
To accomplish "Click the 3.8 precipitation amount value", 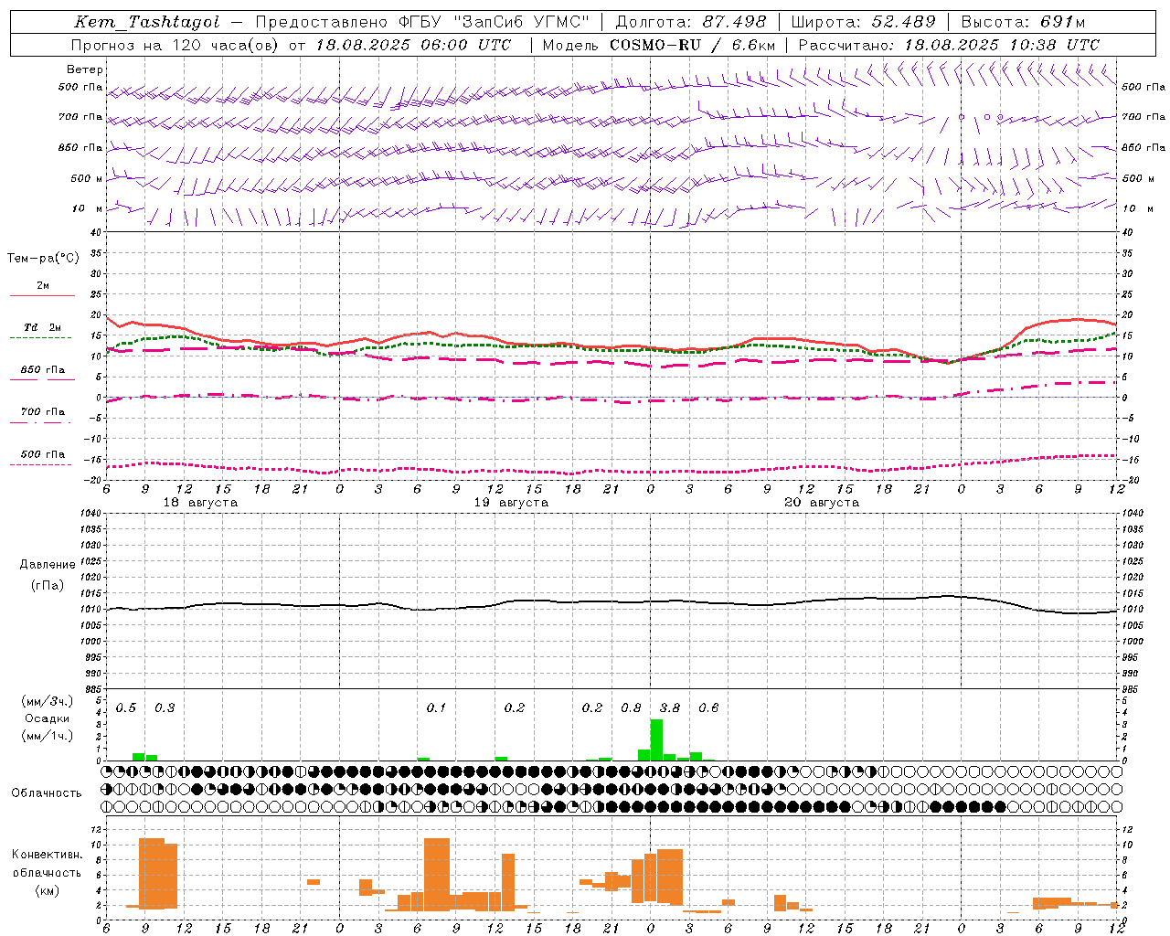I will [x=670, y=708].
